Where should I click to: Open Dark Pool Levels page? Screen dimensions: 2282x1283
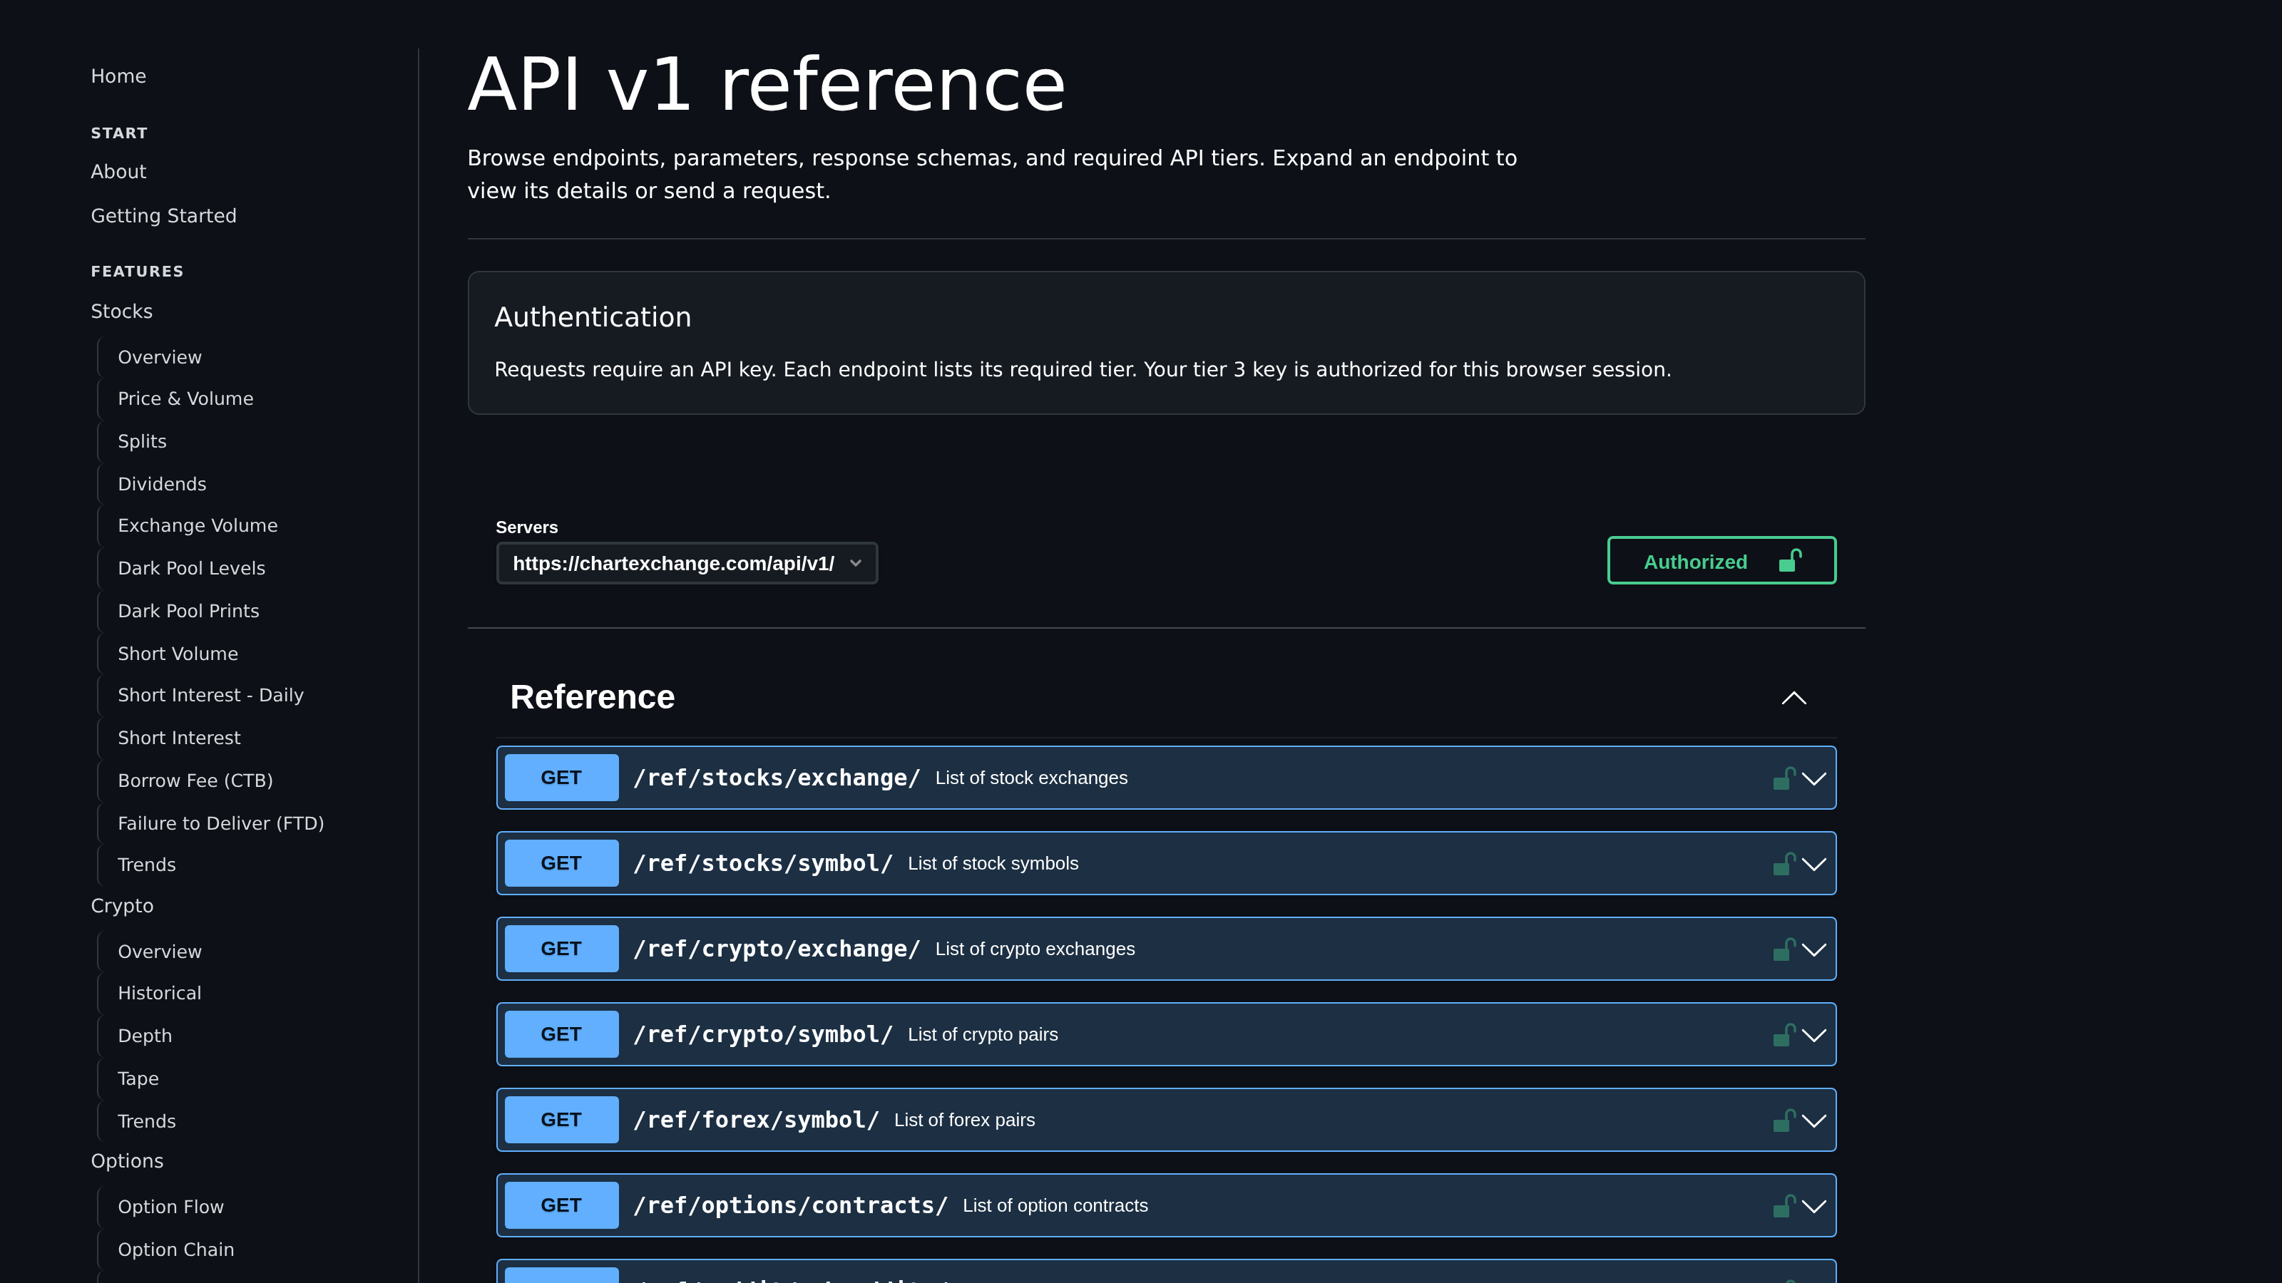click(191, 569)
